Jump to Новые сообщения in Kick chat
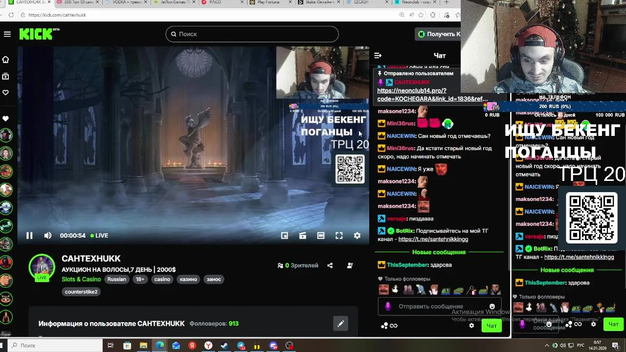The width and height of the screenshot is (626, 352). [439, 252]
